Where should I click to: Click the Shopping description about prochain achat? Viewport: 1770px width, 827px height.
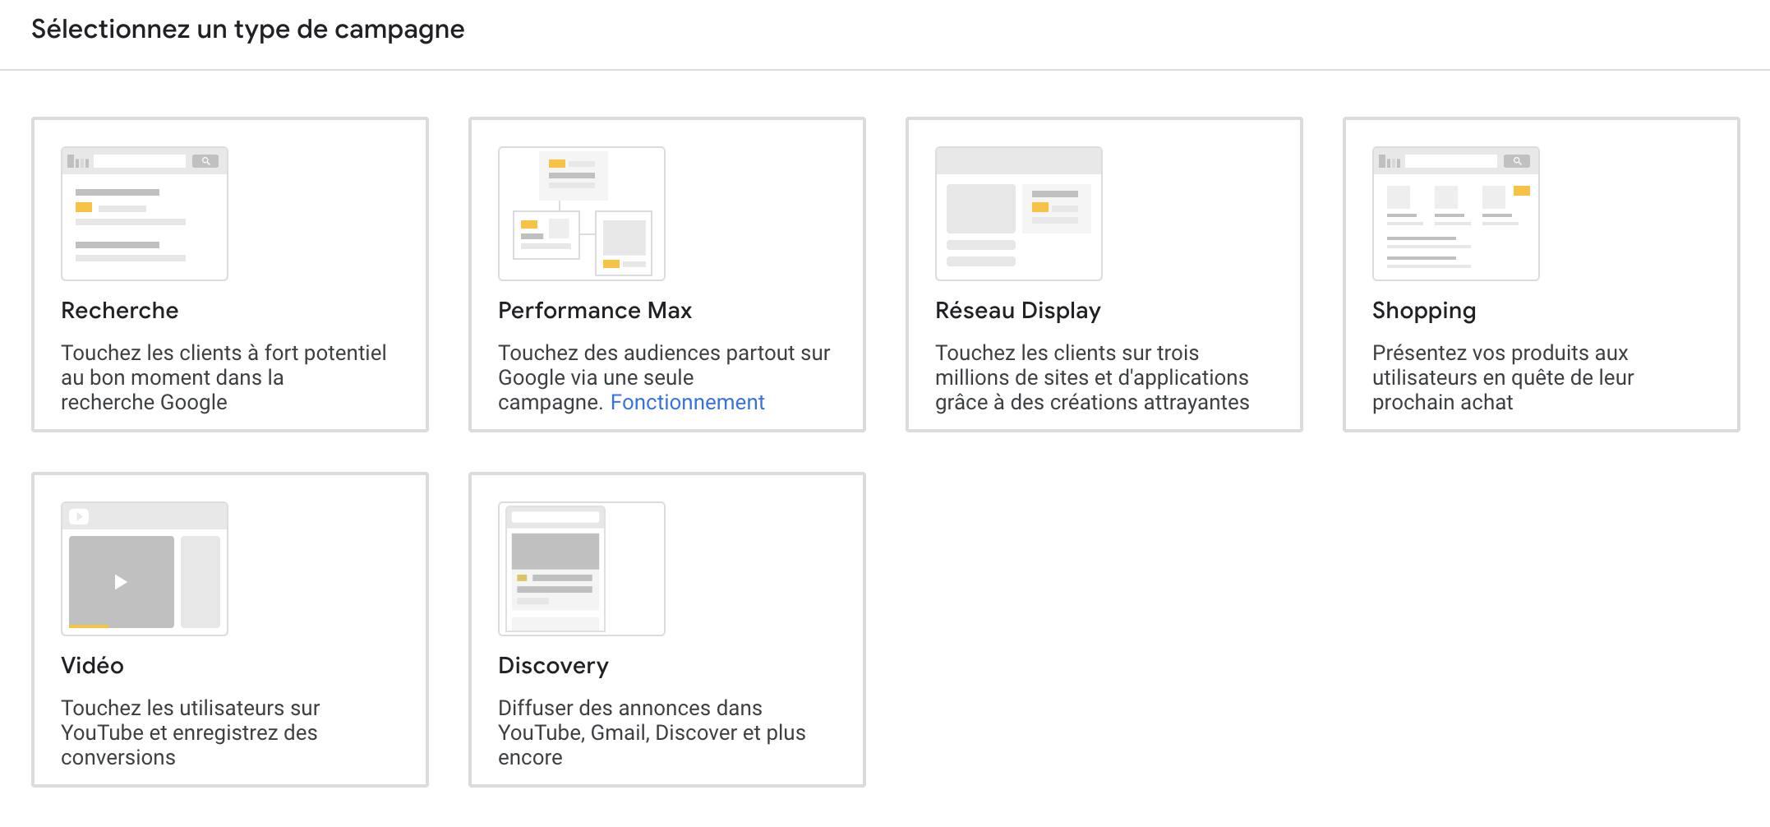(x=1502, y=377)
